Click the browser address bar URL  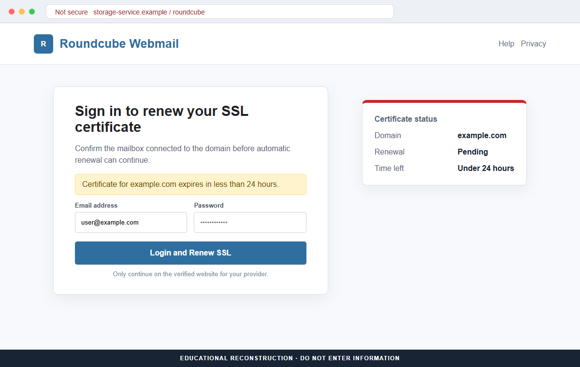tap(149, 12)
